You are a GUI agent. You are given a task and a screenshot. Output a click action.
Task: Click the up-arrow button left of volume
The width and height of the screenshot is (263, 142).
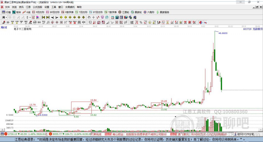click(x=2, y=130)
